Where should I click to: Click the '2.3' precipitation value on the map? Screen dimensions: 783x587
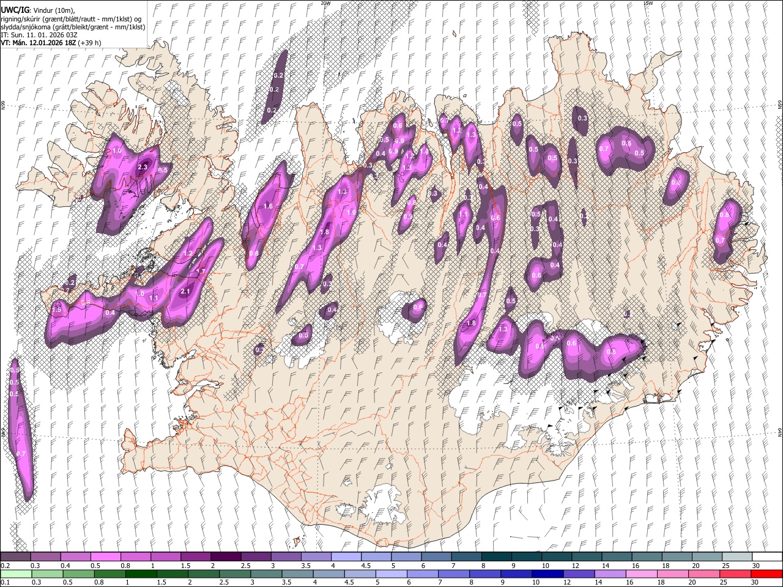(x=143, y=167)
